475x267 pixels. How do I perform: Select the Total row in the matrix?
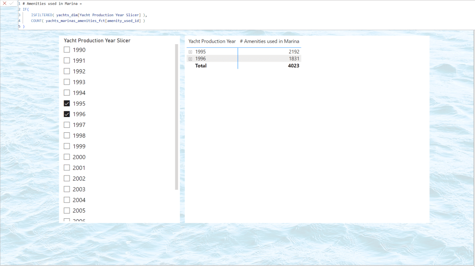pyautogui.click(x=201, y=66)
